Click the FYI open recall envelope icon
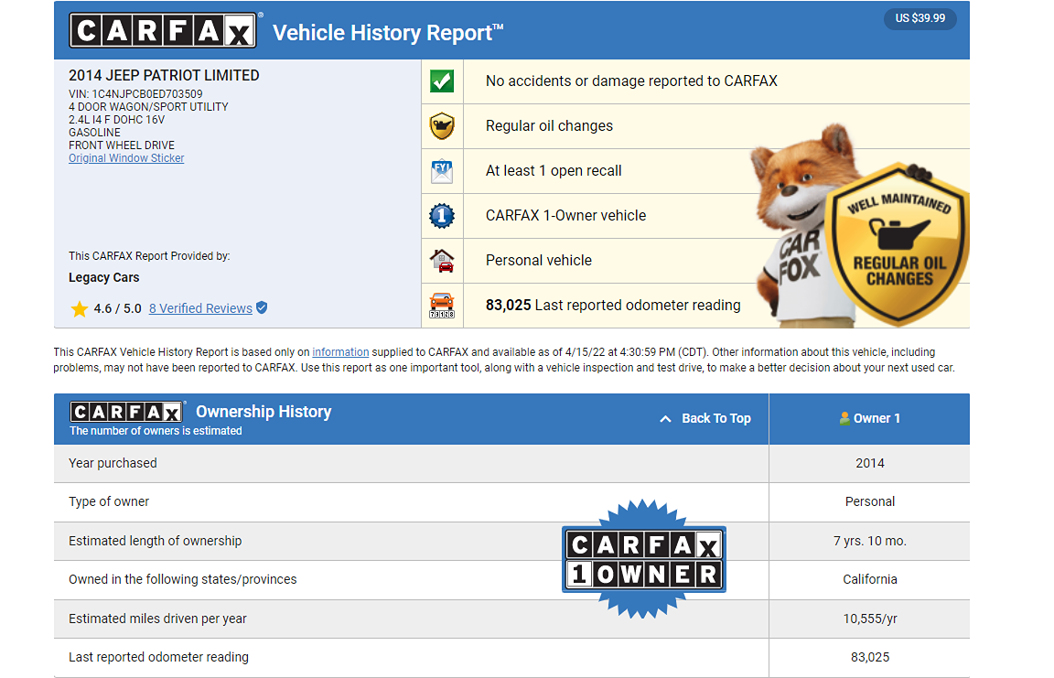The height and width of the screenshot is (678, 1054). pos(442,171)
